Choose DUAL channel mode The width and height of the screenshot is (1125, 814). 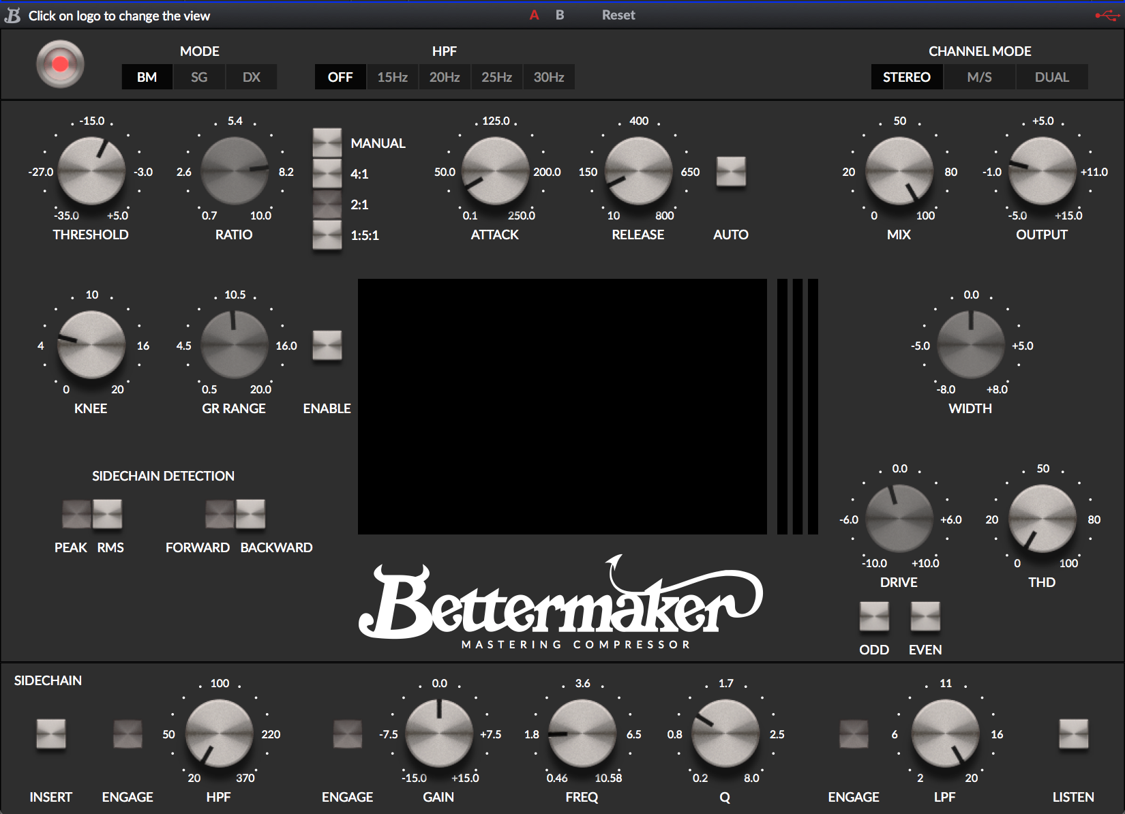coord(1052,77)
